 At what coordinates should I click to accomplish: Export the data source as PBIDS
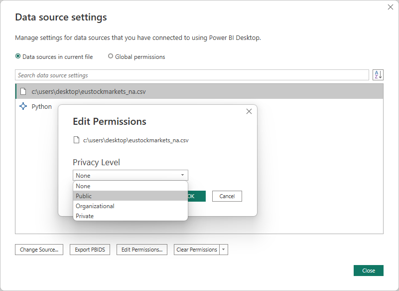coord(90,250)
